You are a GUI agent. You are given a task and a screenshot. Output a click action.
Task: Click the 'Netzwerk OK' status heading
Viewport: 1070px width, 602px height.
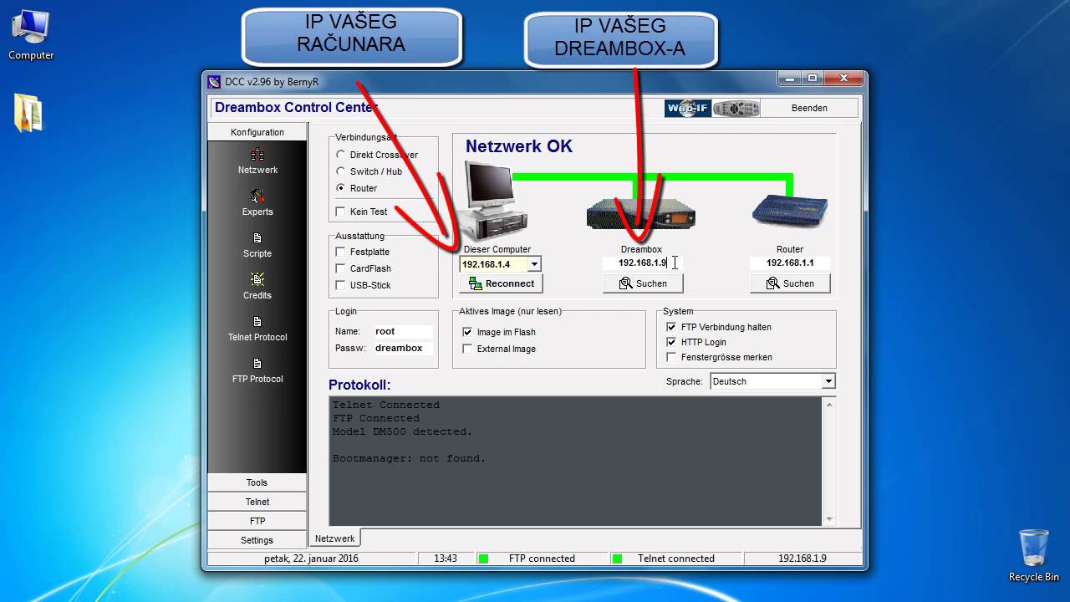point(519,146)
